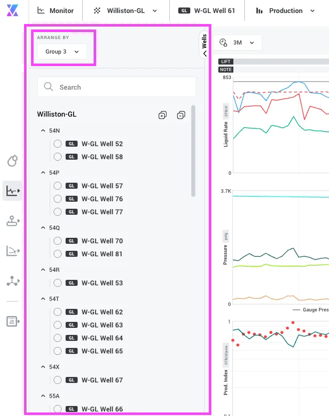
Task: Open the joystick control sidebar icon
Action: pos(13,221)
